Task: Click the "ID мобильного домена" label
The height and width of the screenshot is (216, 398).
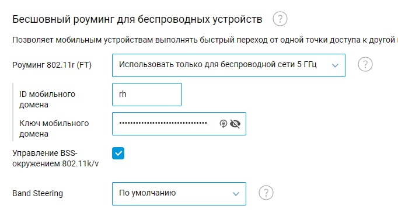Action: (47, 99)
